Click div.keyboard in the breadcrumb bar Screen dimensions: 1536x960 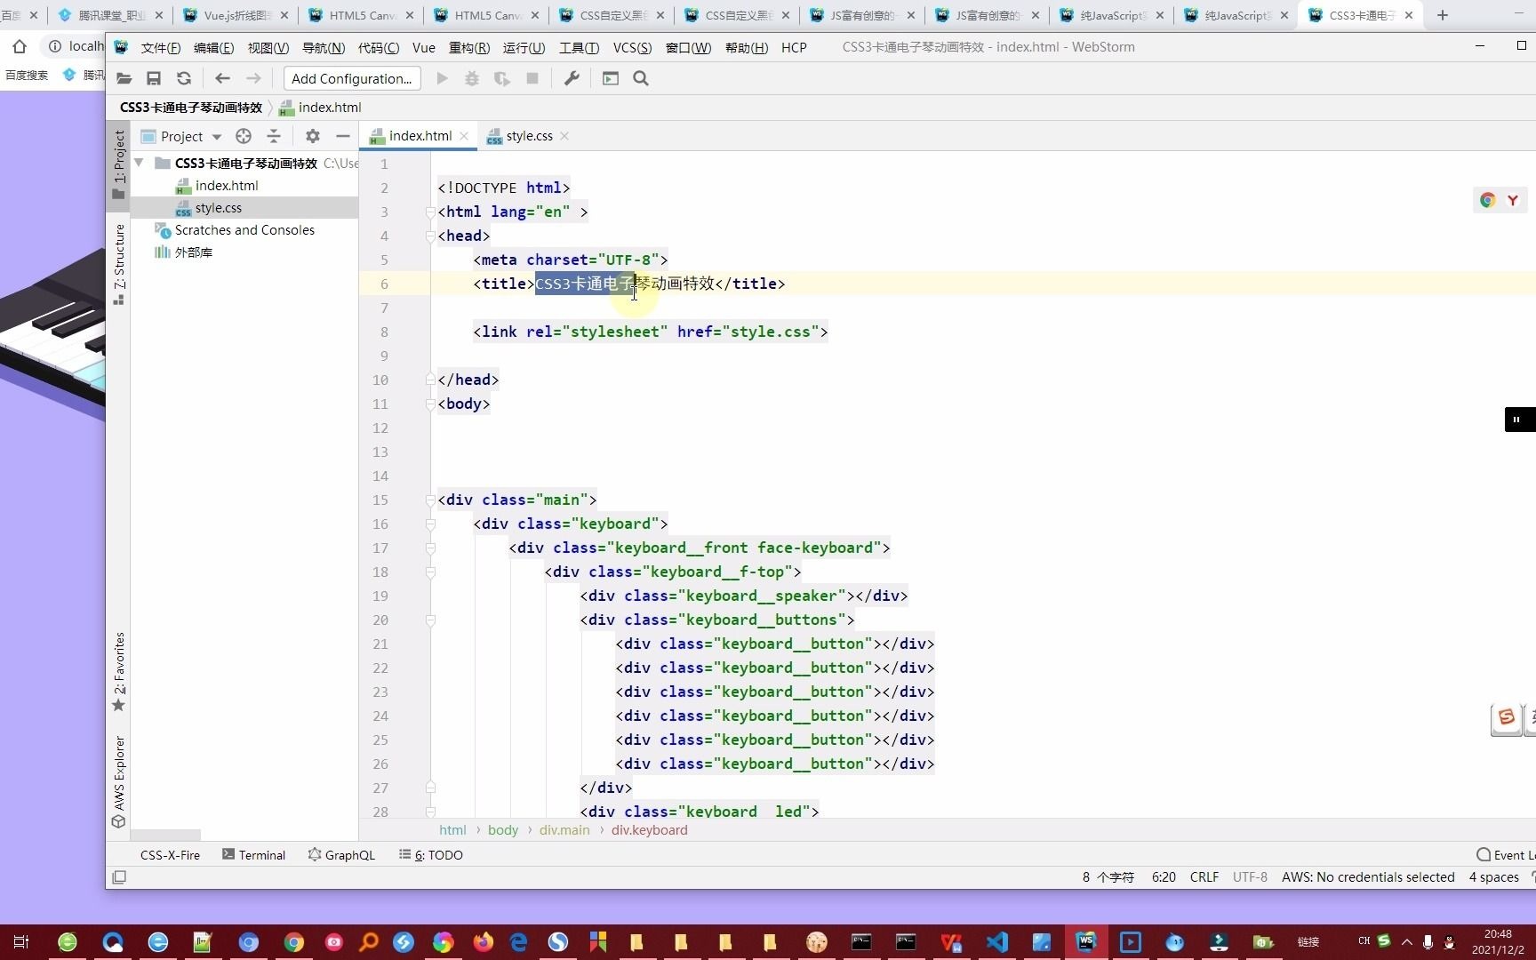[649, 830]
